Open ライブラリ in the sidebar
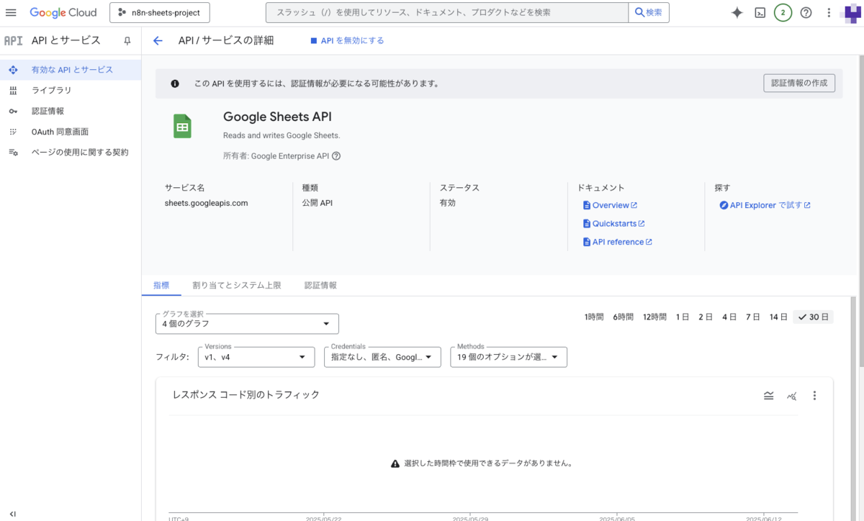Image resolution: width=864 pixels, height=521 pixels. [x=71, y=91]
